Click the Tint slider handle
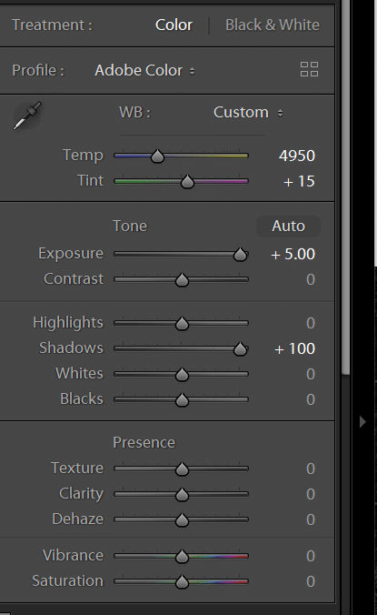This screenshot has width=377, height=615. 187,182
